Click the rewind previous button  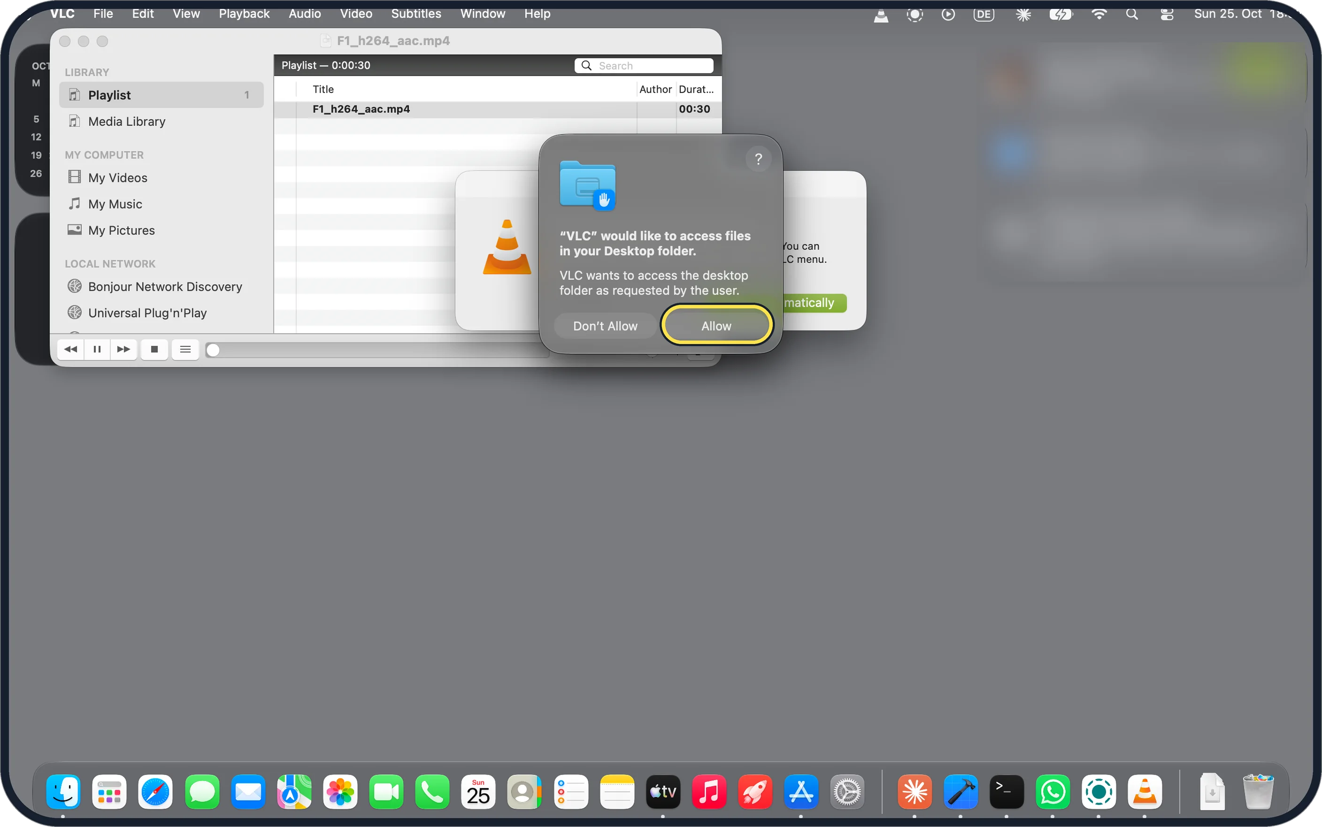pos(70,349)
